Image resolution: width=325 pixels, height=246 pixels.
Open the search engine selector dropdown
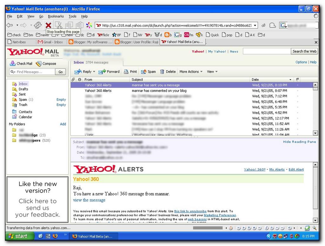(x=283, y=25)
